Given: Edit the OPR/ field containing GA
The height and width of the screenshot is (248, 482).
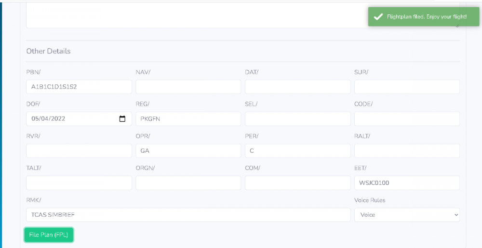Looking at the screenshot, I should 188,151.
